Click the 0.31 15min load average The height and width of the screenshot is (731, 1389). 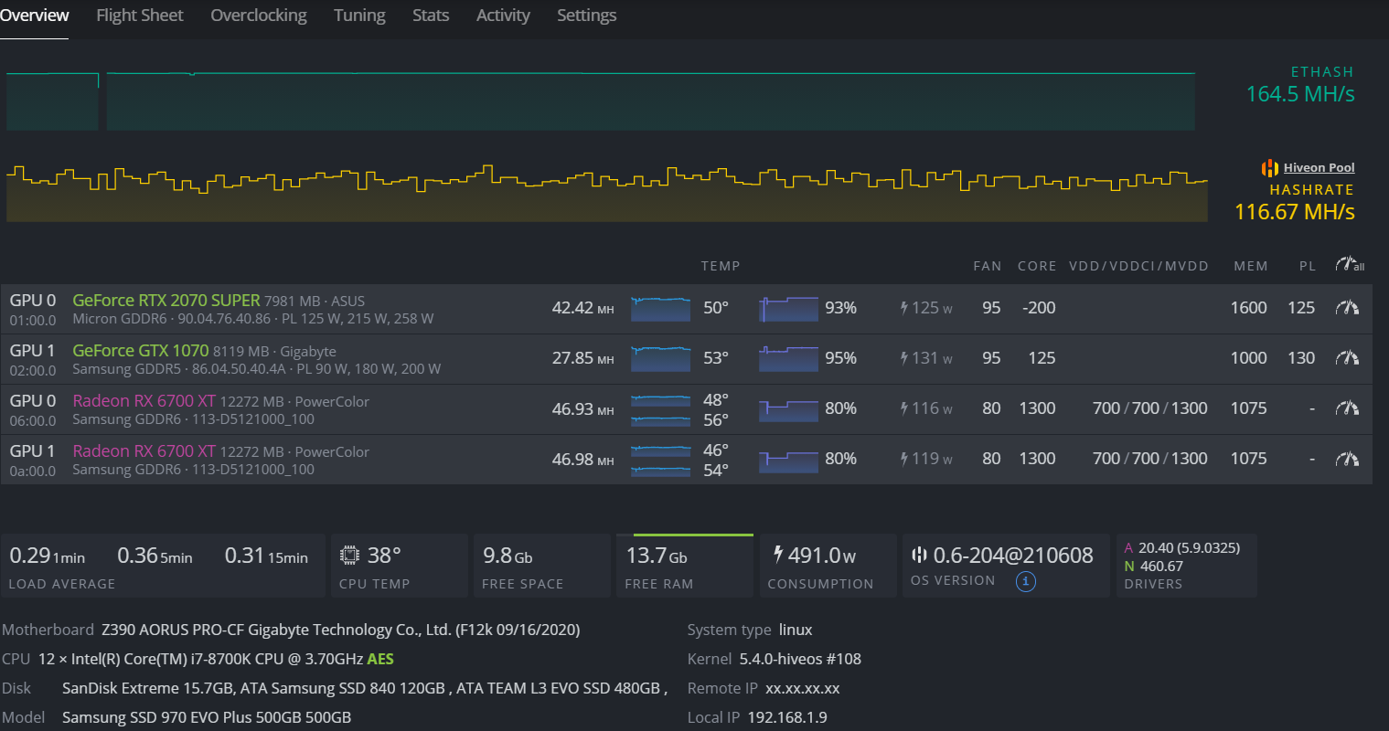pos(266,556)
